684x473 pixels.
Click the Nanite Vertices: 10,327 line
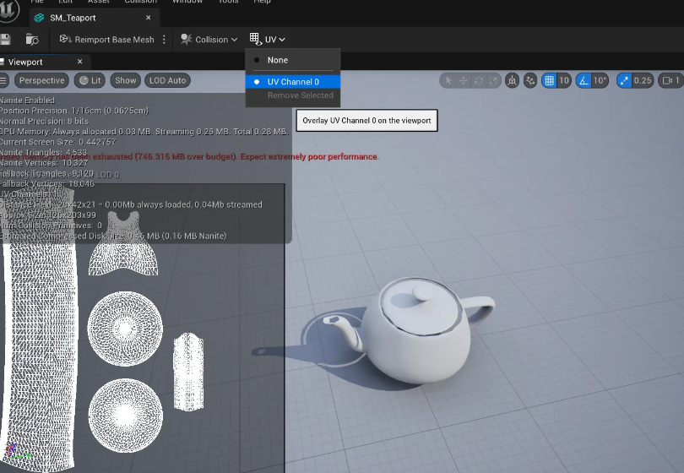click(x=44, y=163)
